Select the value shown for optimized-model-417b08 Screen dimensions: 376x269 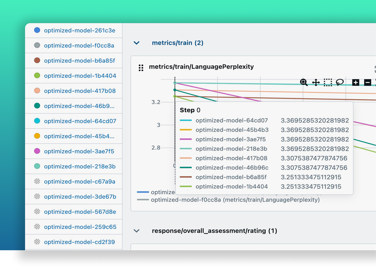click(x=314, y=158)
